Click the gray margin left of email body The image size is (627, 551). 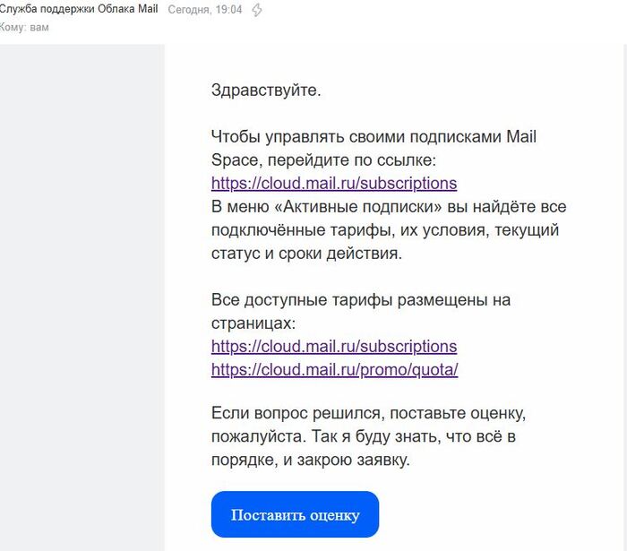[82, 296]
